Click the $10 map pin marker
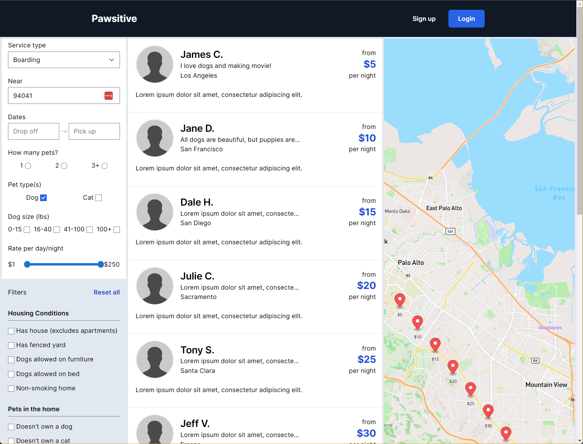The image size is (583, 444). coord(417,322)
